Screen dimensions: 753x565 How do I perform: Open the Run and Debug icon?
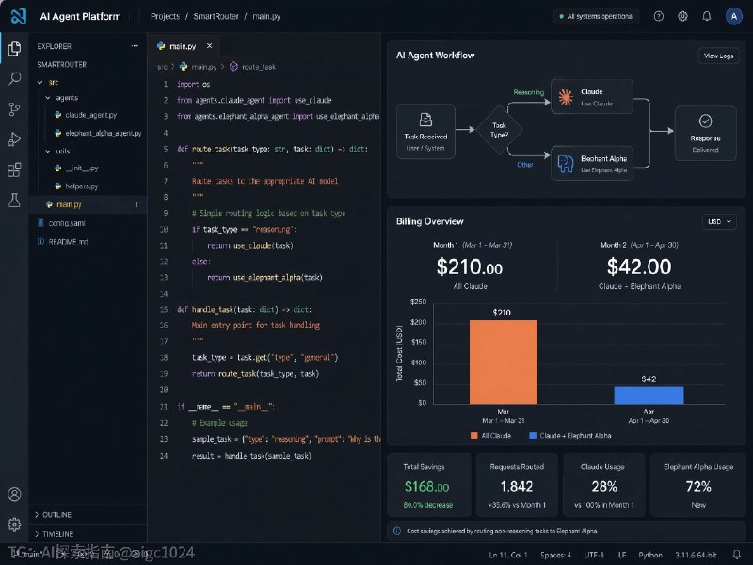[x=14, y=139]
